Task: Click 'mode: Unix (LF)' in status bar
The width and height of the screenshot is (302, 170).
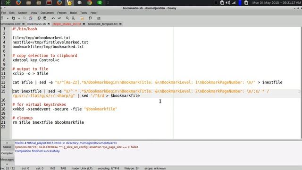Action: (82, 168)
